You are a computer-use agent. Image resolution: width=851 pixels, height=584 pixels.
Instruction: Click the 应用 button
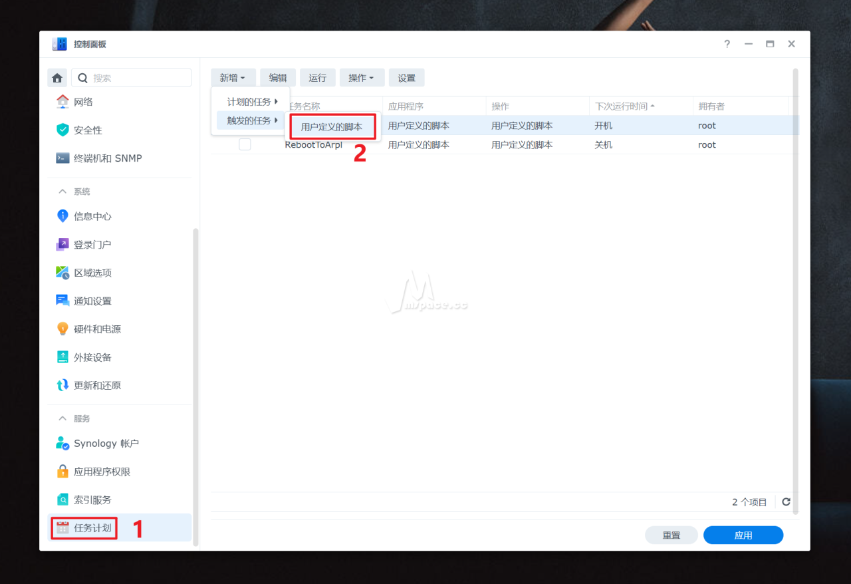click(743, 535)
